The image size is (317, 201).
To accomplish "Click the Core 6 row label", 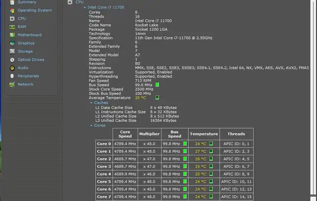I will (x=104, y=189).
